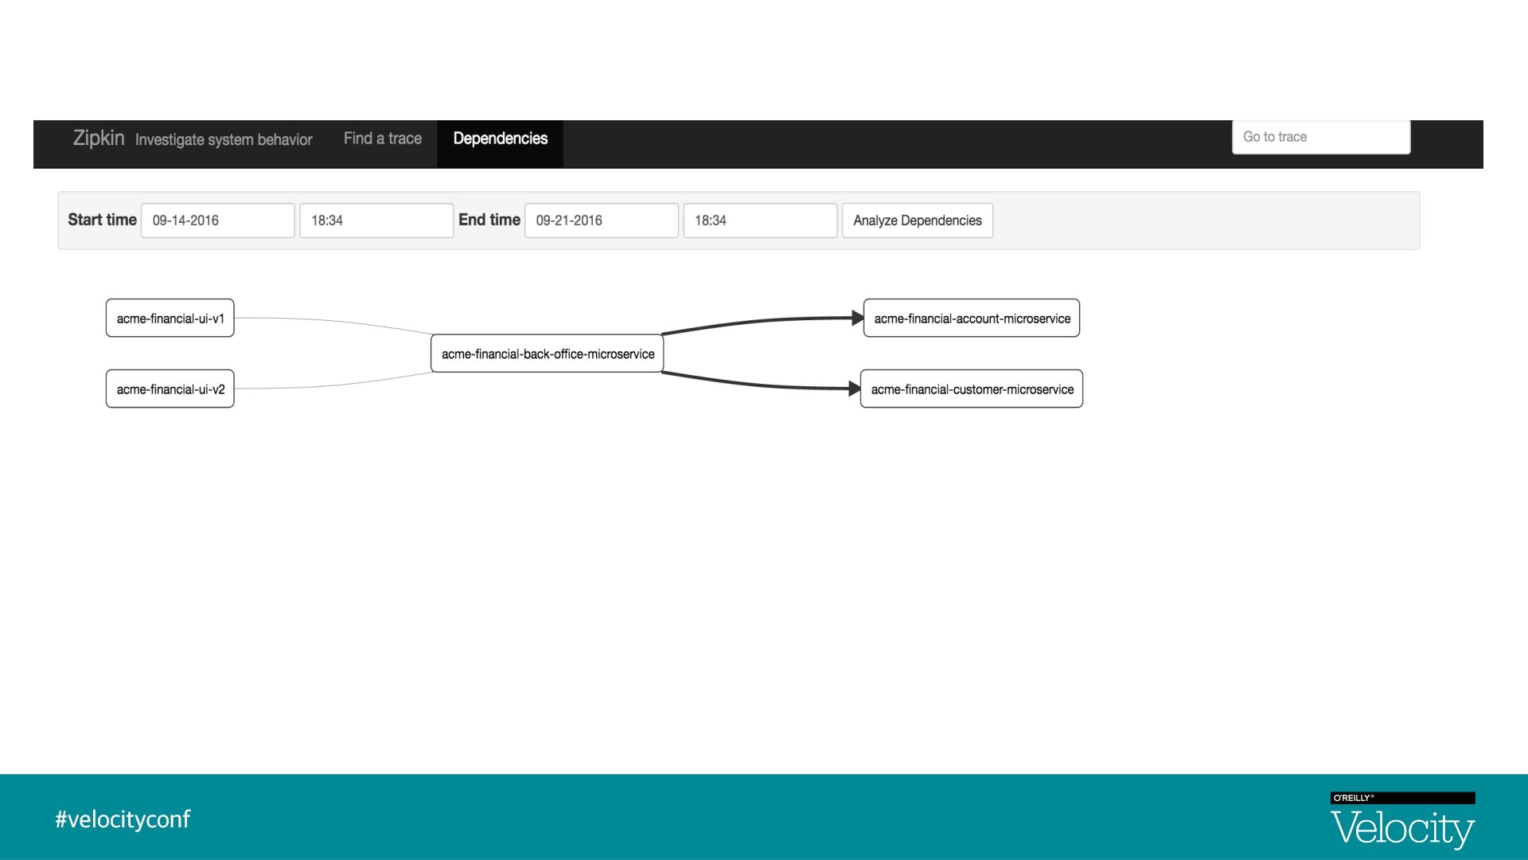
Task: Click arrowhead pointing to account microservice
Action: coord(857,318)
